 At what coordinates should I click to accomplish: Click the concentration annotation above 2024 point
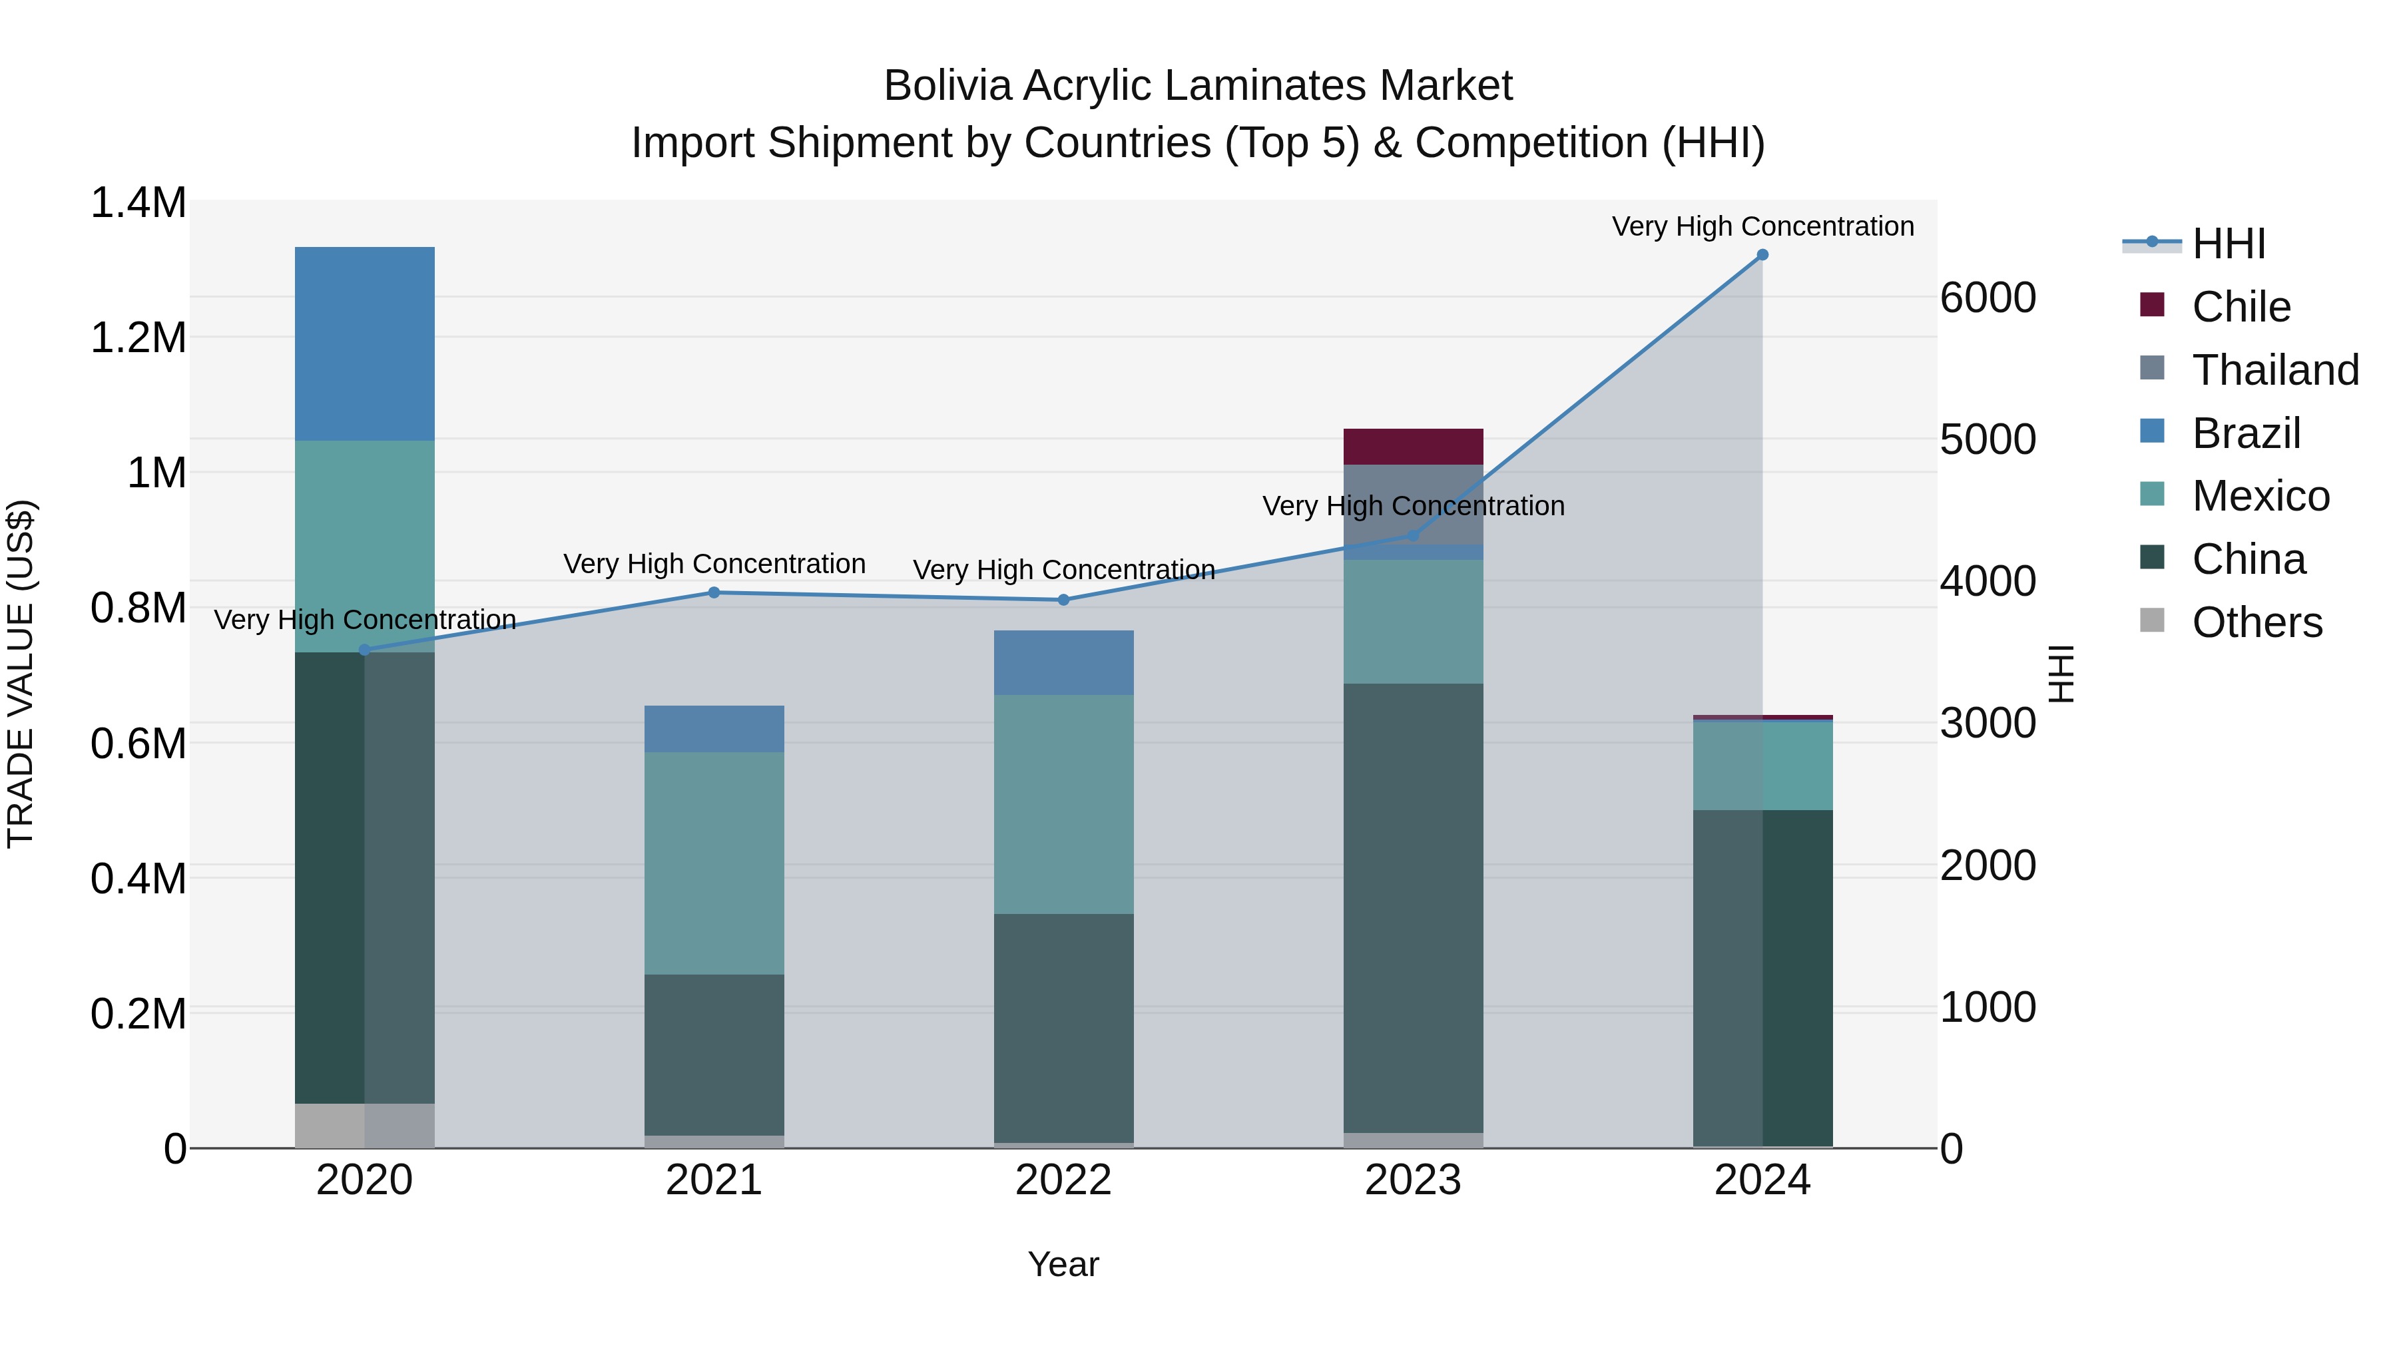(1762, 226)
